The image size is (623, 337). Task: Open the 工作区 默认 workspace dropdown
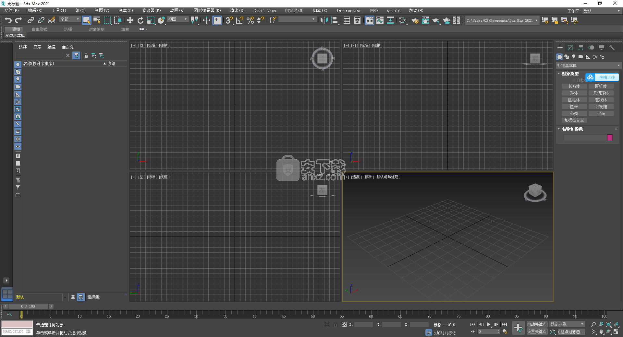(x=602, y=11)
